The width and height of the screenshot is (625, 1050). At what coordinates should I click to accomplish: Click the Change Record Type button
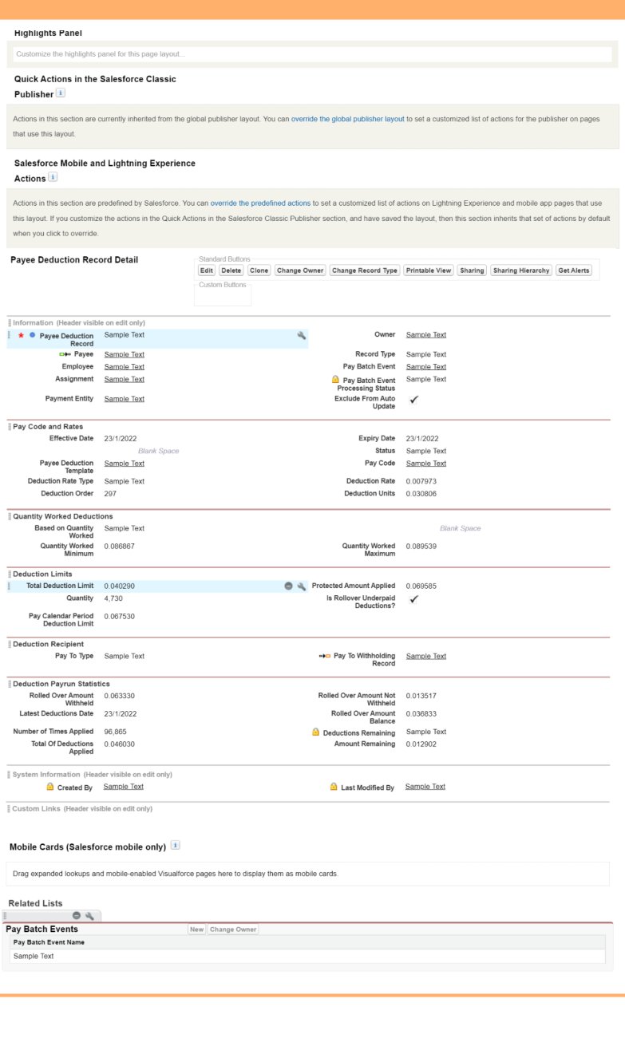coord(365,270)
